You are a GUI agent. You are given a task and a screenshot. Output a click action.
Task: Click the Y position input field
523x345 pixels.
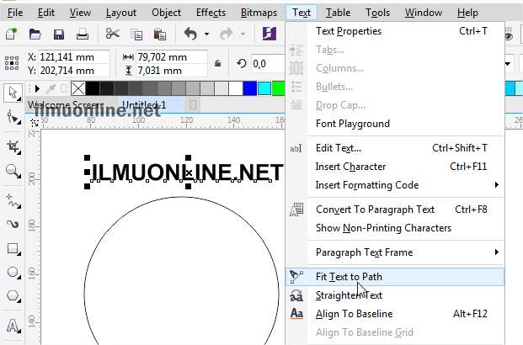[74, 71]
